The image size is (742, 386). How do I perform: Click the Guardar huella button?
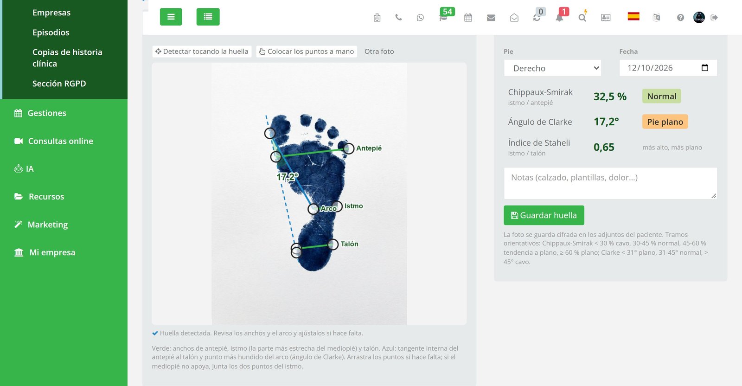pyautogui.click(x=544, y=215)
